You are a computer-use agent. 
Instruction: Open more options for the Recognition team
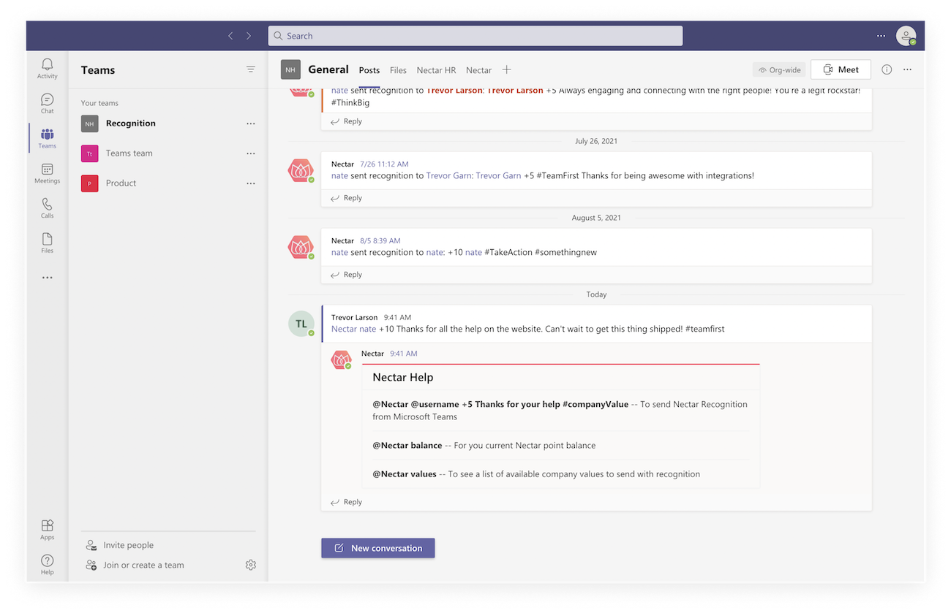point(251,123)
